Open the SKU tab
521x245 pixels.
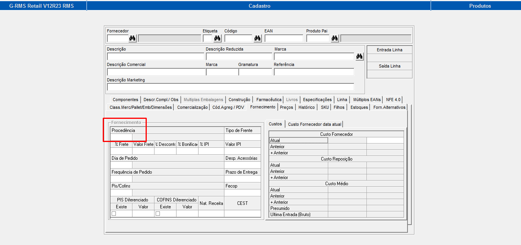(x=325, y=107)
